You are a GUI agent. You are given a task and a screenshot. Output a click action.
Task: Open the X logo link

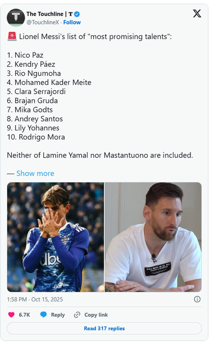pos(197,14)
